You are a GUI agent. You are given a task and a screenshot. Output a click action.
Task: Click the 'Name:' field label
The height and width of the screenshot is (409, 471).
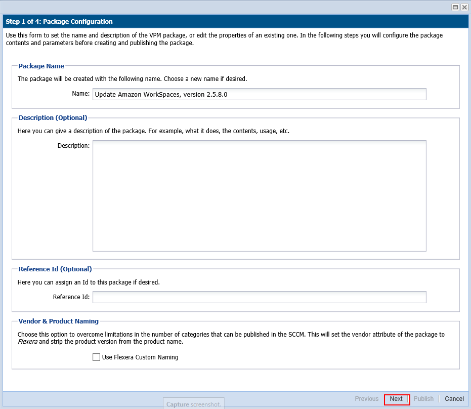(x=80, y=94)
